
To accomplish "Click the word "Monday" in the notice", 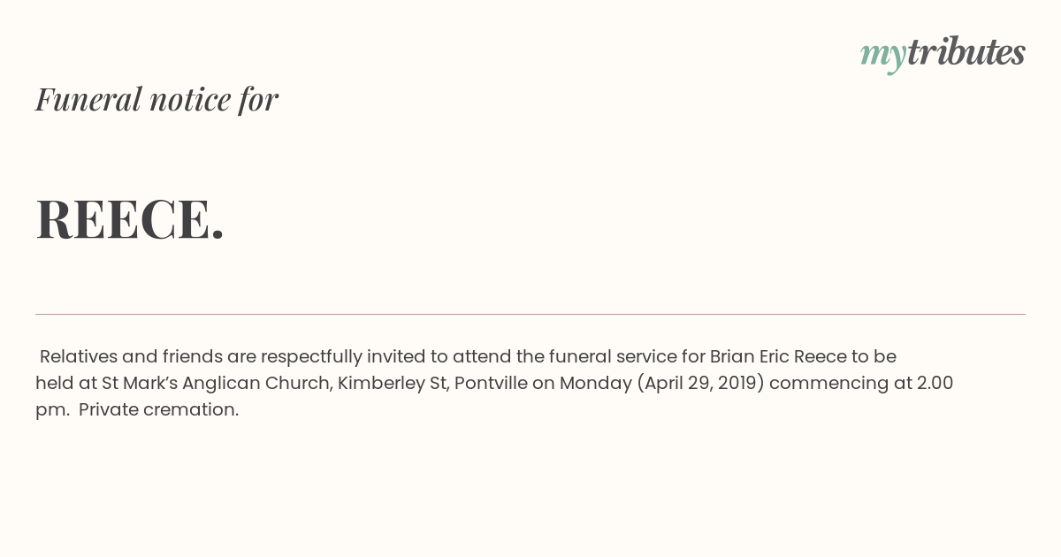I will pos(595,383).
